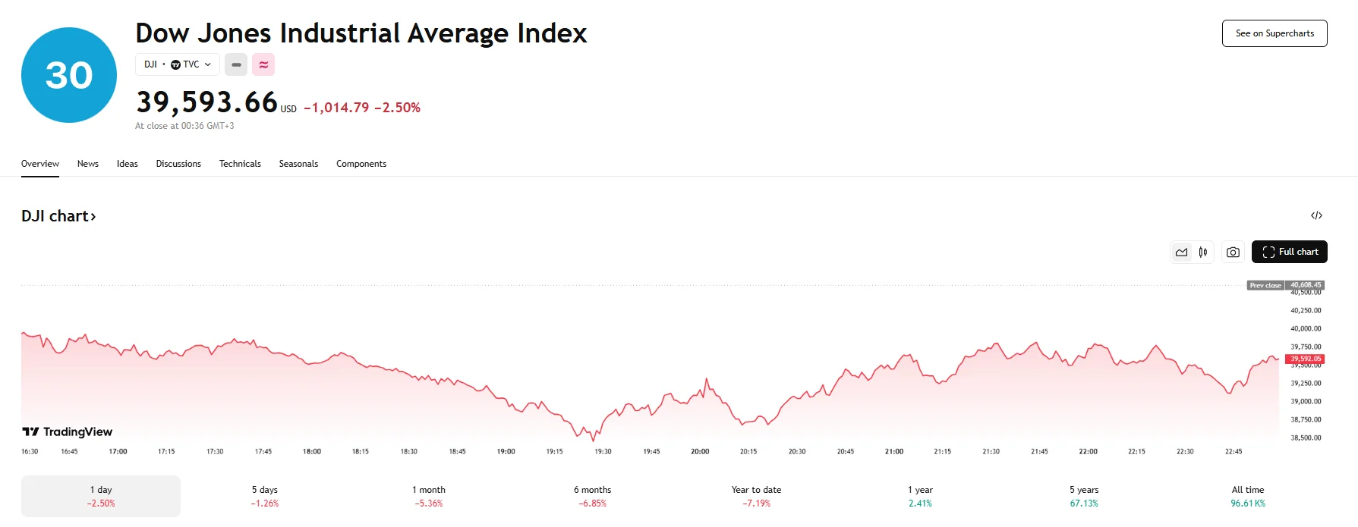
Task: Open the Full chart view
Action: (1289, 253)
